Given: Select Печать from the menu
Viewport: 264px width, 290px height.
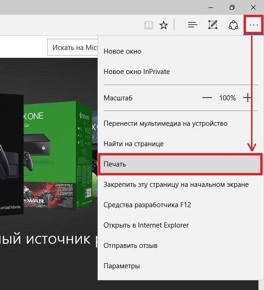Looking at the screenshot, I should point(180,164).
